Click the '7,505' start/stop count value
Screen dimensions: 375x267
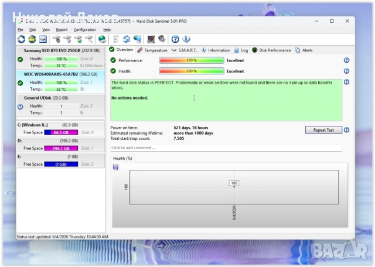[x=179, y=138]
